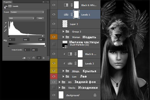
Task: Click the output black slider handle
Action: pyautogui.click(x=8, y=46)
